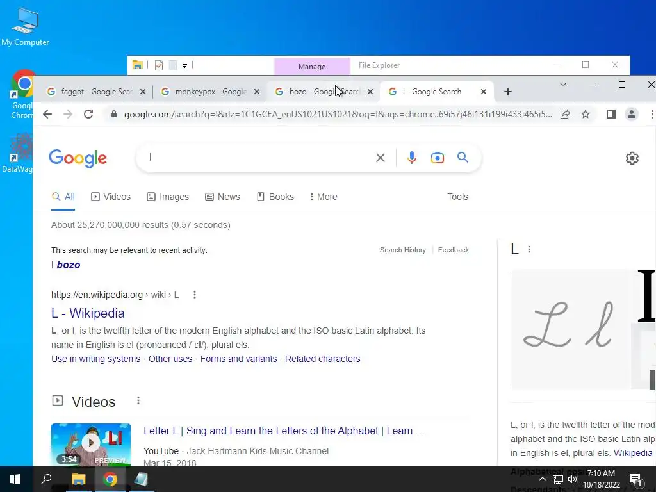Open Forms and variants sitelink

(x=238, y=359)
